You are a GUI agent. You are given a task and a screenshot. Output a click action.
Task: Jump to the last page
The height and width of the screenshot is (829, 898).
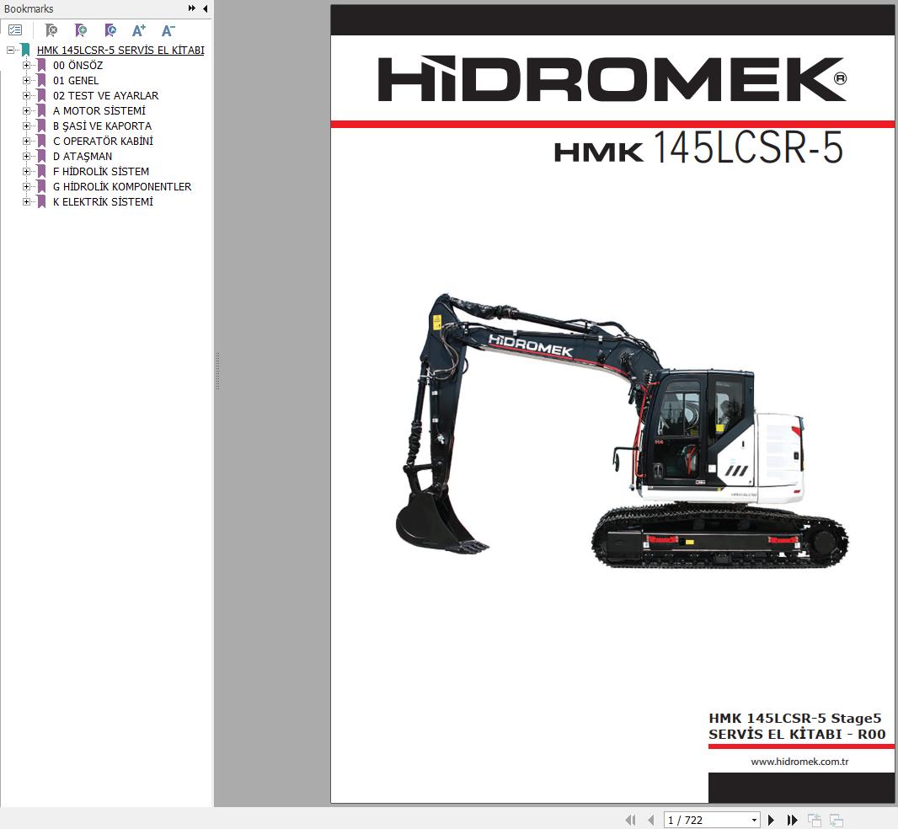pyautogui.click(x=792, y=820)
